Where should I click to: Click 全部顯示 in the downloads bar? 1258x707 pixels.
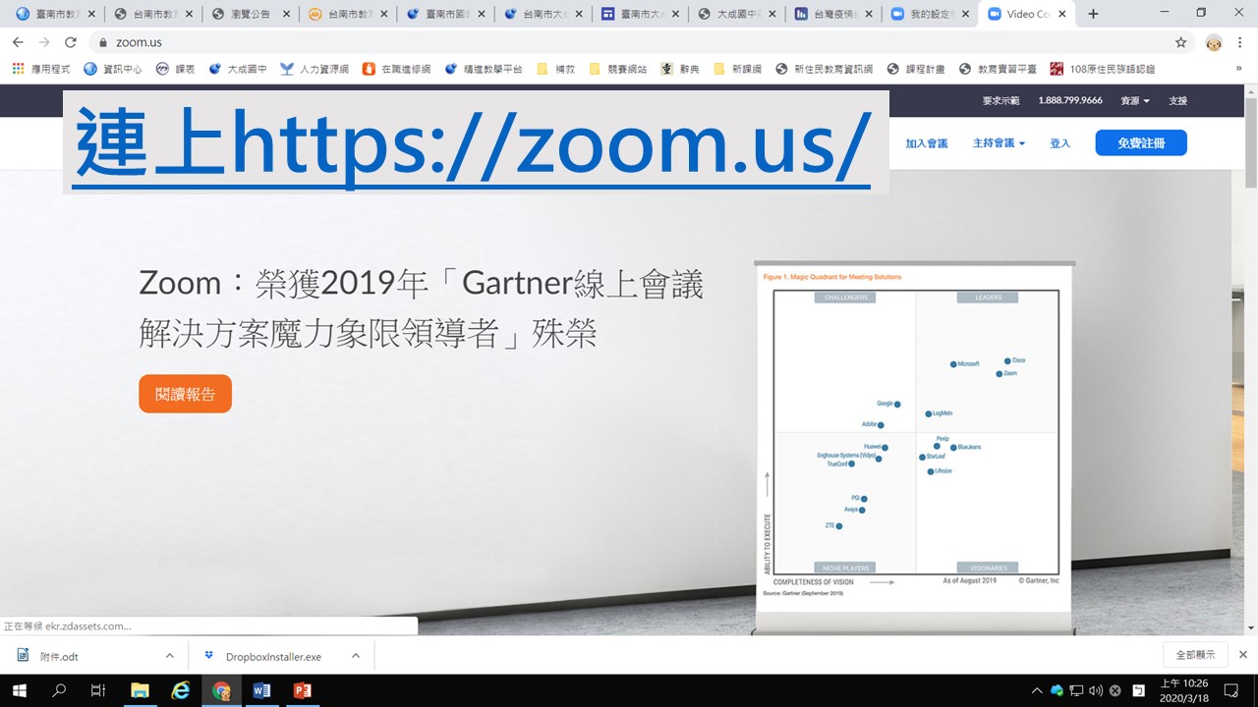[1195, 655]
